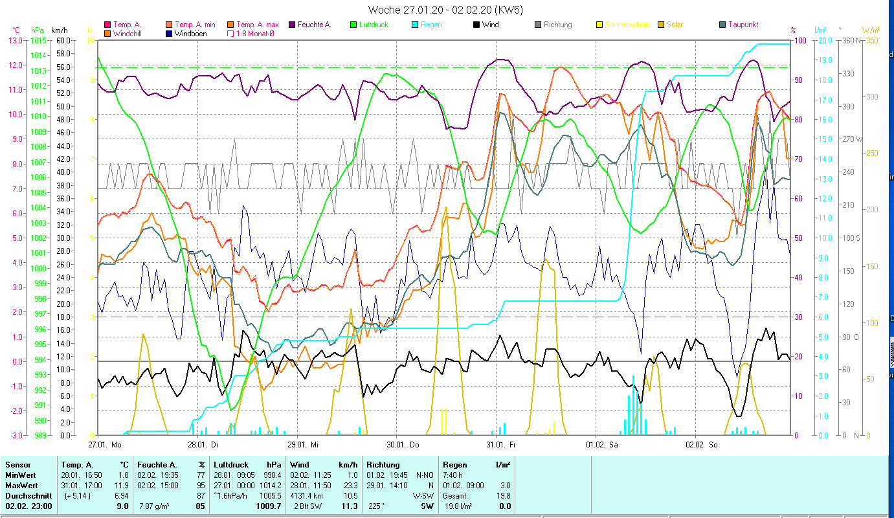Screen dimensions: 894x518
Task: Click the 'MinWert' row label
Action: (x=21, y=475)
